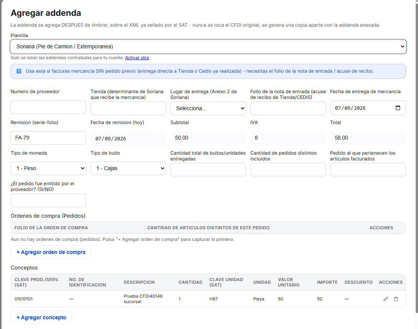Screen dimensions: 418x329
Task: Edit the Prueba CFDI40149 concept row
Action: point(386,299)
